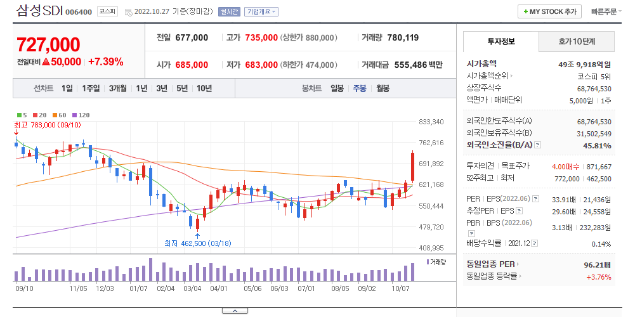Click the 고가 value 735,000
Image resolution: width=628 pixels, height=317 pixels.
[261, 37]
